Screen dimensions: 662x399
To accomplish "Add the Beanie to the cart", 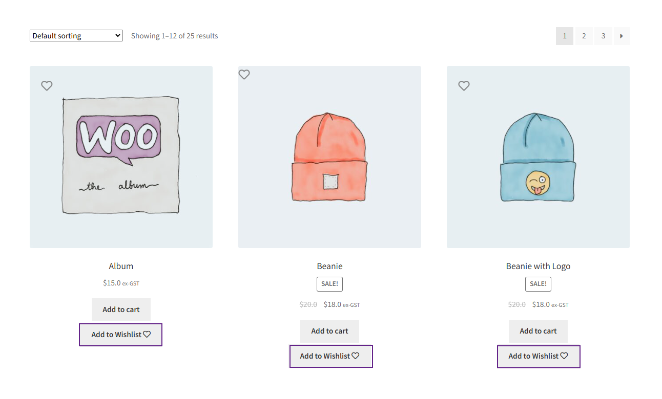I will point(329,331).
